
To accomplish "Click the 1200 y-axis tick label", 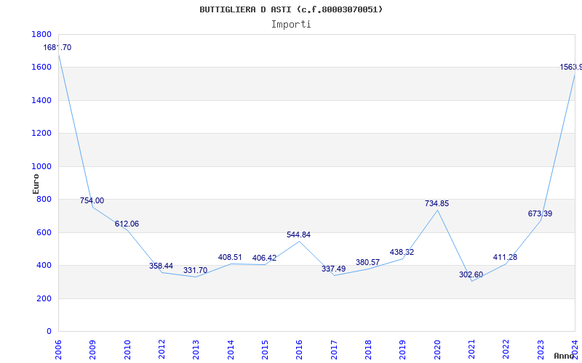I will [41, 134].
